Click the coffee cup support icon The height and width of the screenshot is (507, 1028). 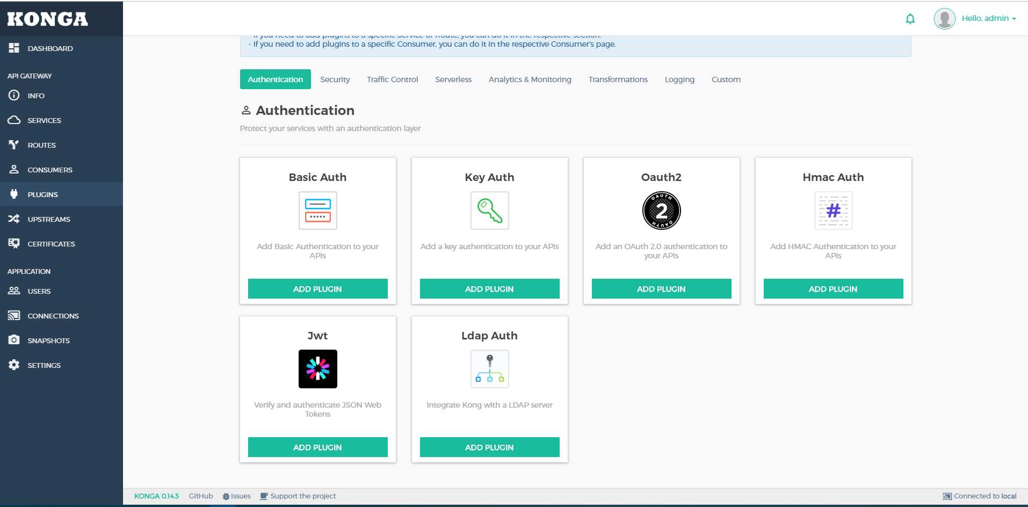tap(264, 496)
